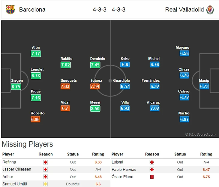Click Luismi's red cross injury icon
This screenshot has height=187, width=219.
152,162
